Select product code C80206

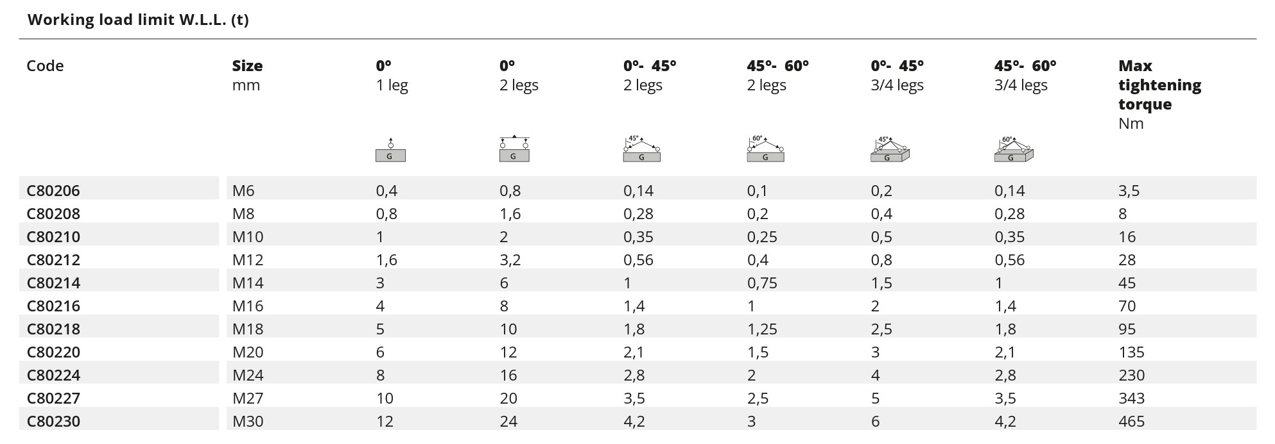click(53, 191)
